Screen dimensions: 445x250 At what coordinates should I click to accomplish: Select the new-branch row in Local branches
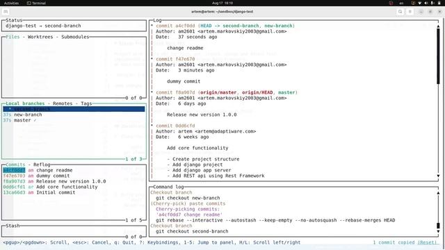[74, 115]
